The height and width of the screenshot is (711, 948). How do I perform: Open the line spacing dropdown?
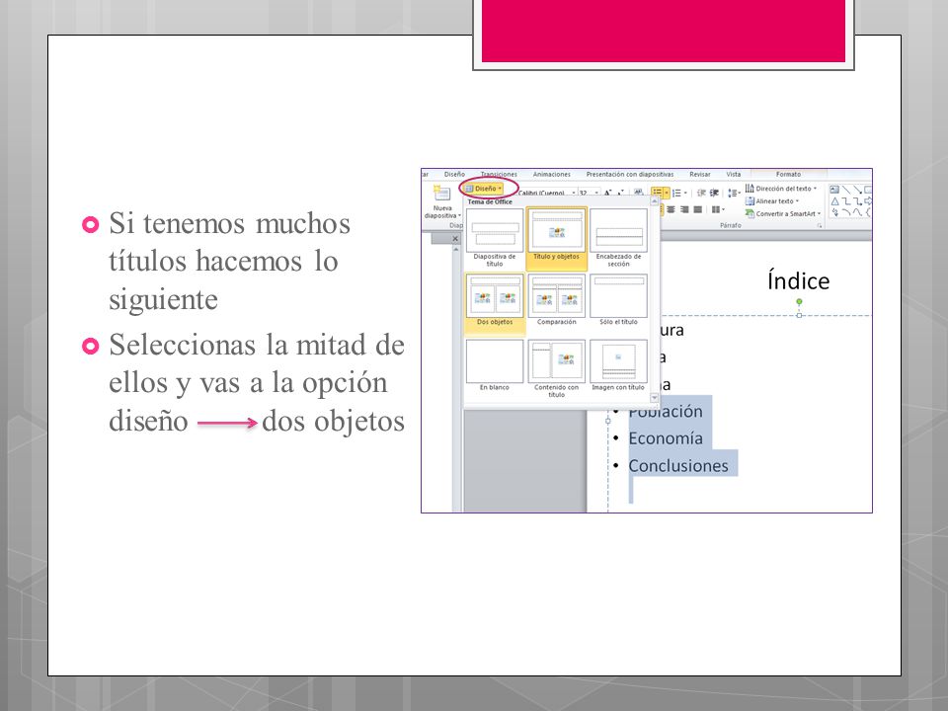pos(734,193)
